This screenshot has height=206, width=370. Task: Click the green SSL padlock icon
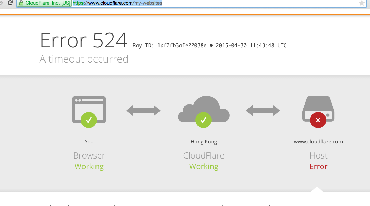21,3
